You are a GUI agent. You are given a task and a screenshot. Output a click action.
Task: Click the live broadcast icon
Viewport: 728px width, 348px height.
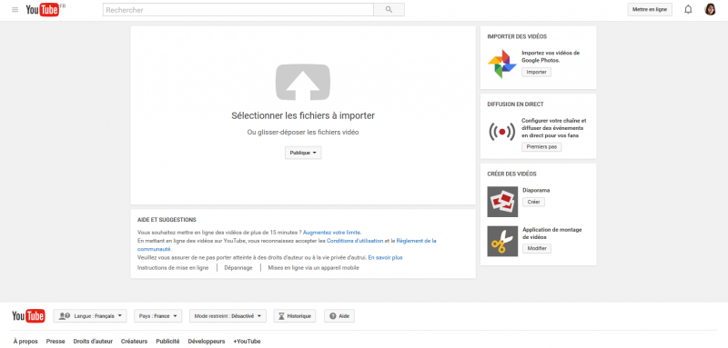pyautogui.click(x=502, y=132)
